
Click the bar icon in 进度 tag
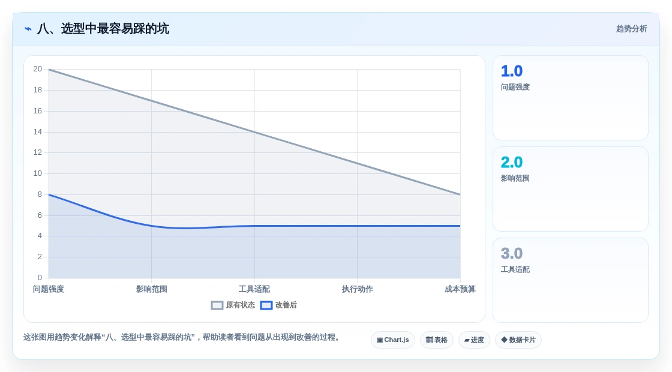[467, 340]
